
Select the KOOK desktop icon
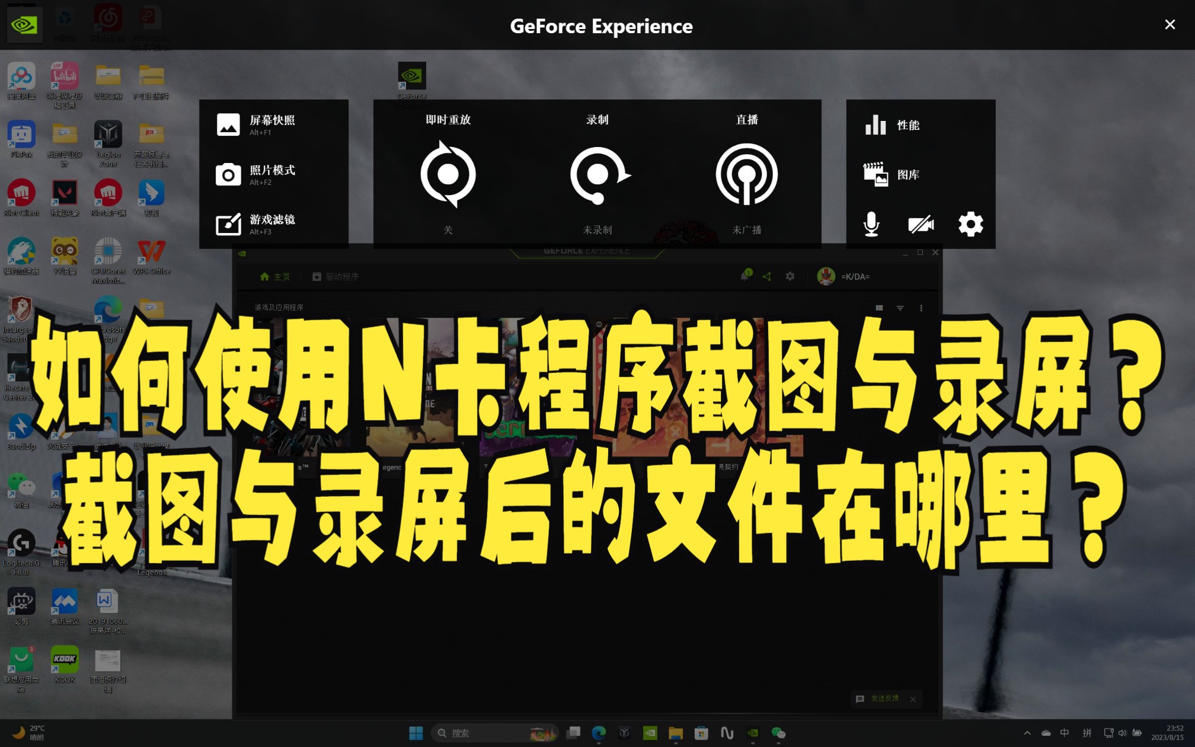click(x=65, y=664)
